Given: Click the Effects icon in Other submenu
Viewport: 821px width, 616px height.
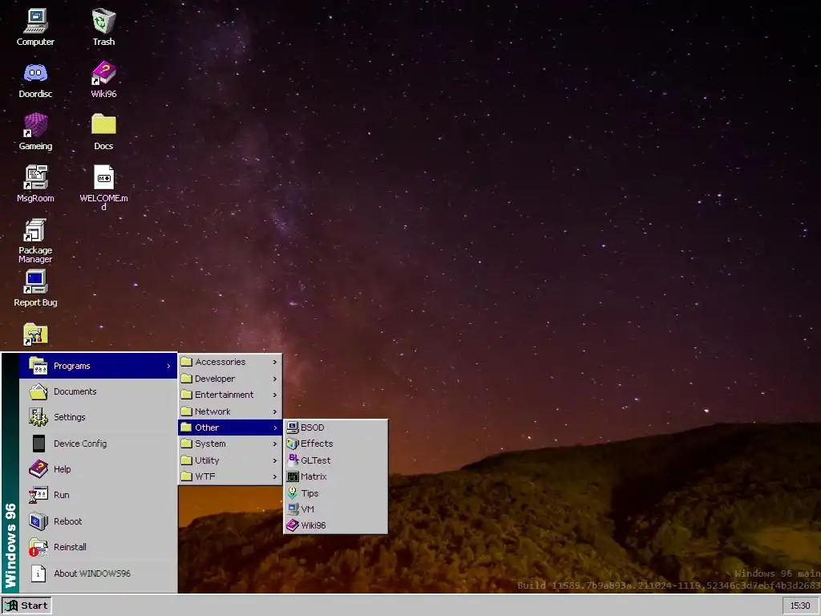Looking at the screenshot, I should tap(292, 444).
